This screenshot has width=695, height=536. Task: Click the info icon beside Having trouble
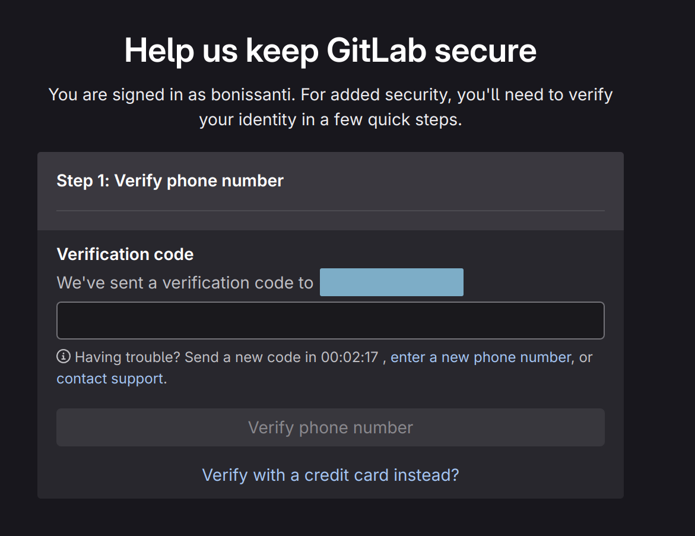(x=63, y=357)
